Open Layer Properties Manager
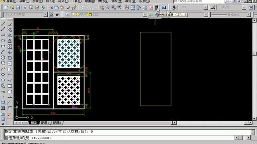Viewport: 257px width, 144px height. 67,15
